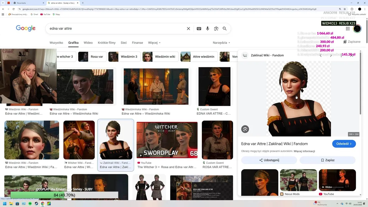Open the related YouTube Wideo thumbnail
Viewport: 368px width, 207px height.
coord(337,180)
